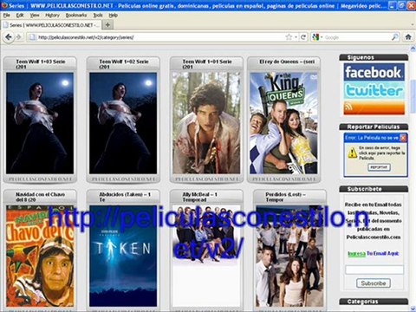
Task: Click Teen Wolf 1×03 poster thumbnail
Action: (x=40, y=123)
